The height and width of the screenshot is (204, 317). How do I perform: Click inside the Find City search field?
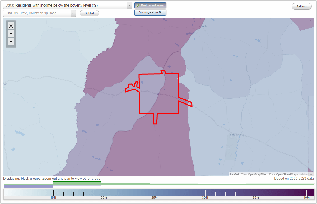(37, 13)
